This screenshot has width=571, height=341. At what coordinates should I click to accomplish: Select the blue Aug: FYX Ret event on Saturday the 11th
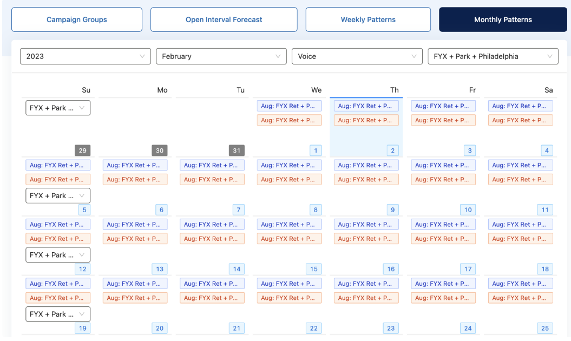(x=520, y=224)
